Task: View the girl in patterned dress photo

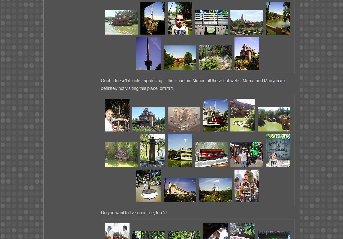Action: point(246,186)
